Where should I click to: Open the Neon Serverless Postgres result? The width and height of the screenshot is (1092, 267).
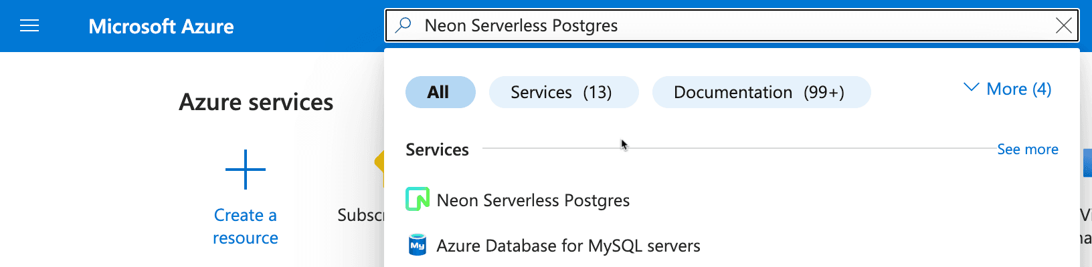click(533, 200)
